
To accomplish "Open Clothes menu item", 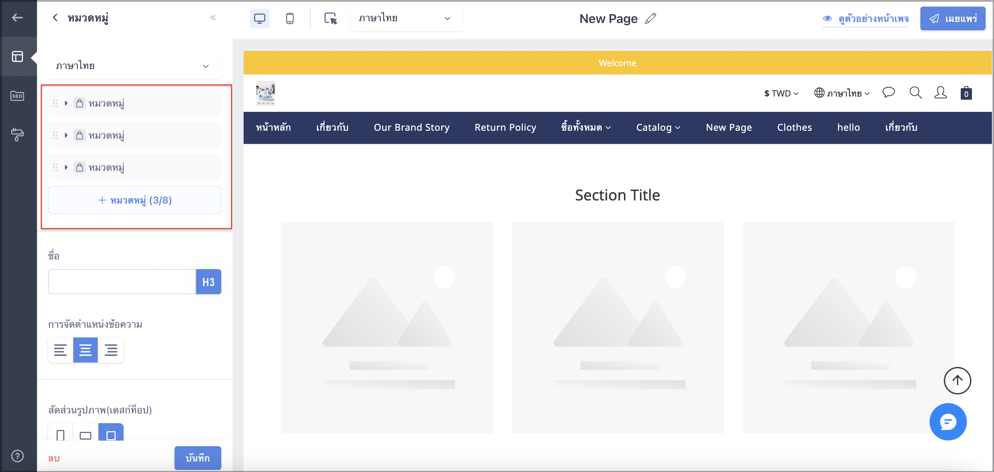I will click(794, 128).
